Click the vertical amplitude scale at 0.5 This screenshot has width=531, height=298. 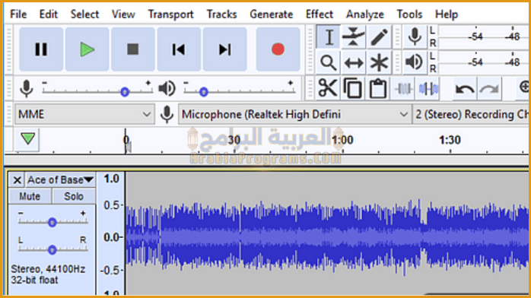(111, 205)
